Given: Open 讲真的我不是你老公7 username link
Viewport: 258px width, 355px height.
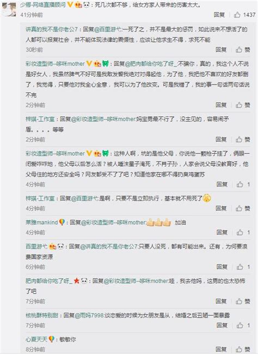Looking at the screenshot, I should pos(52,29).
